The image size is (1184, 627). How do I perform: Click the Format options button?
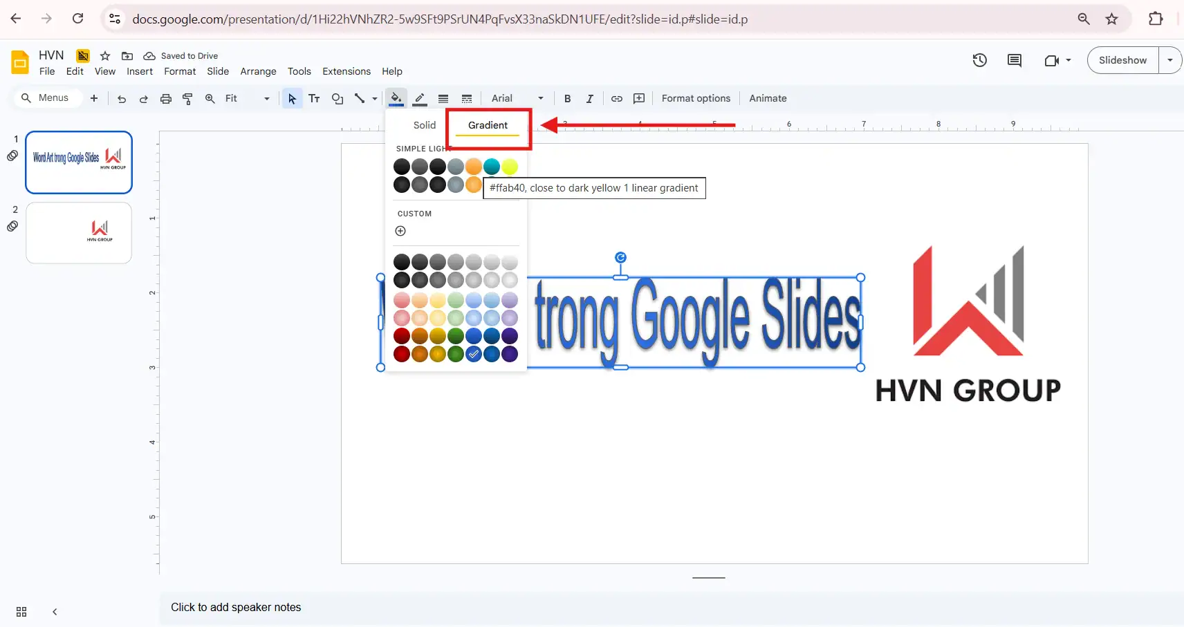pyautogui.click(x=696, y=98)
